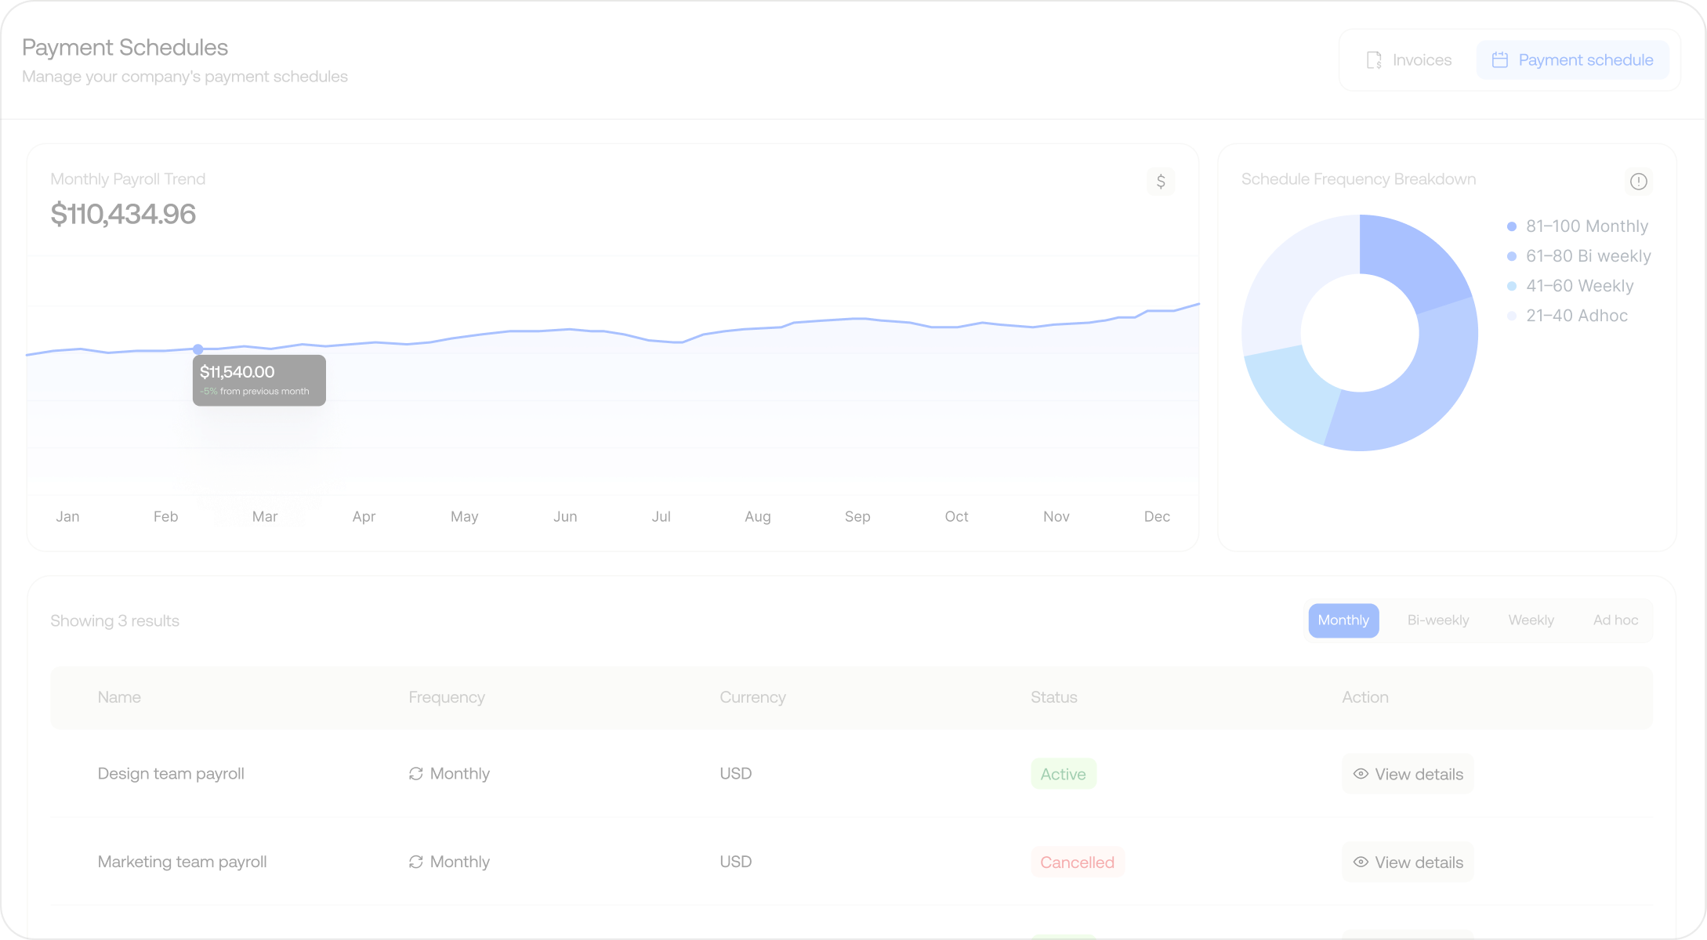Show Ad hoc schedules
This screenshot has height=940, width=1707.
coord(1615,620)
